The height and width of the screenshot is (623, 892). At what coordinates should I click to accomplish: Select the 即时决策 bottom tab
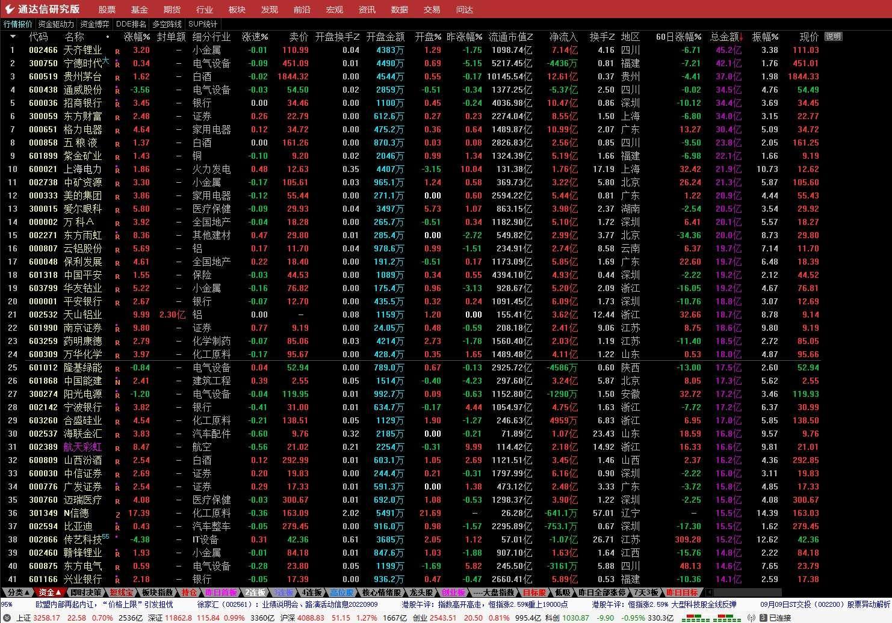pos(85,592)
